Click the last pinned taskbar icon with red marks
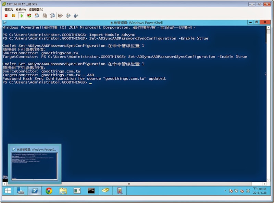The width and height of the screenshot is (274, 203). pos(120,191)
